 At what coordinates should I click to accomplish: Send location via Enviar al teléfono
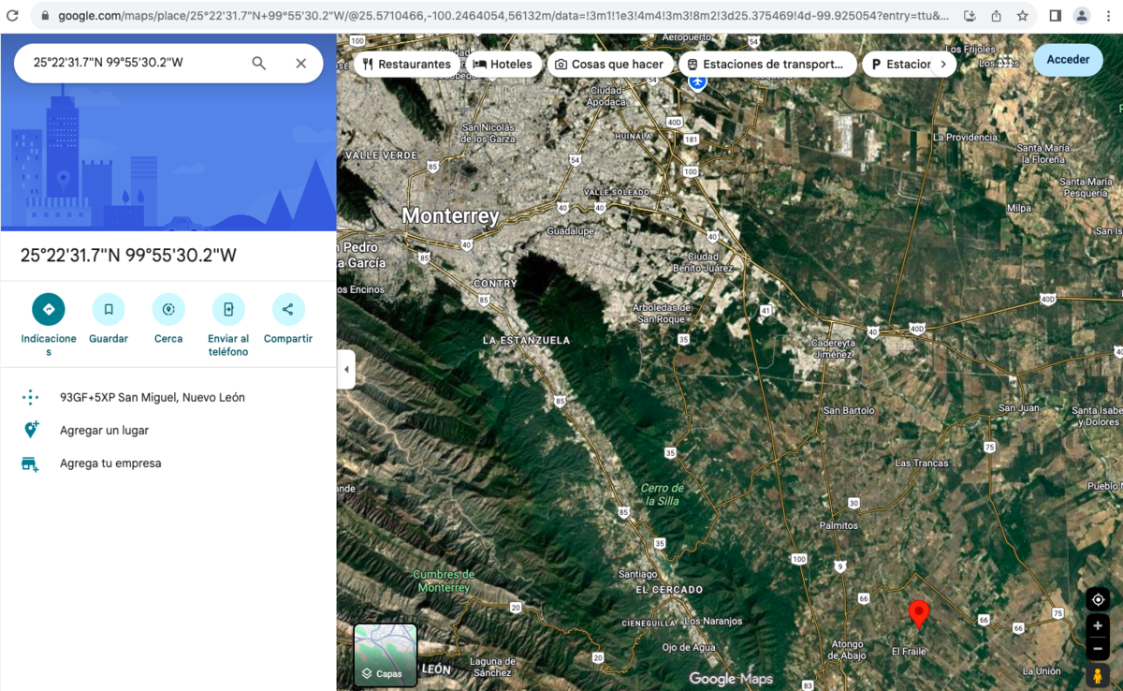coord(228,309)
